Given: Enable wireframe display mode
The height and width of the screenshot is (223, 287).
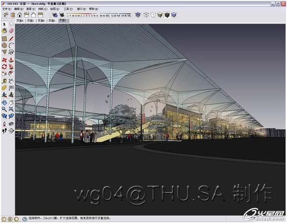Looking at the screenshot, I should 146,15.
